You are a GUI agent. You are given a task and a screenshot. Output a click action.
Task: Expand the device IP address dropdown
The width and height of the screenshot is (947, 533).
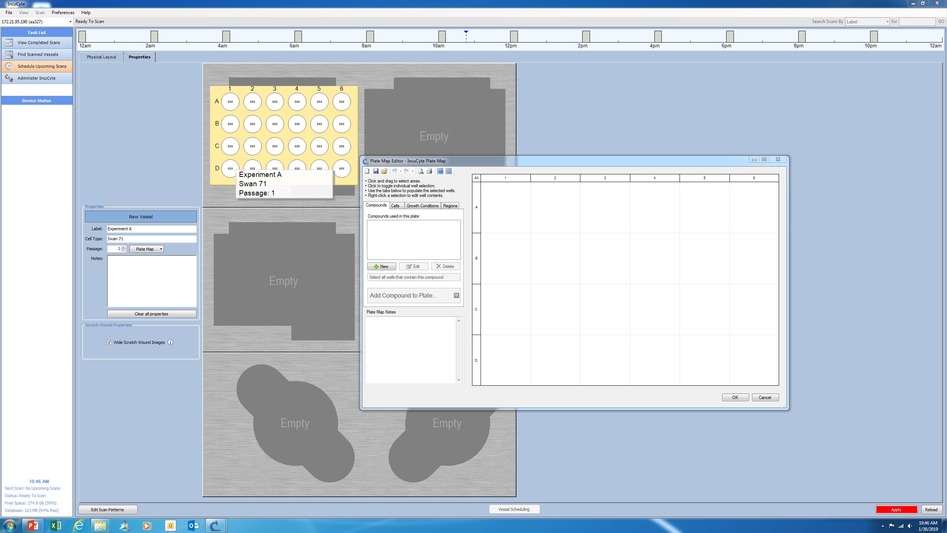coord(70,22)
